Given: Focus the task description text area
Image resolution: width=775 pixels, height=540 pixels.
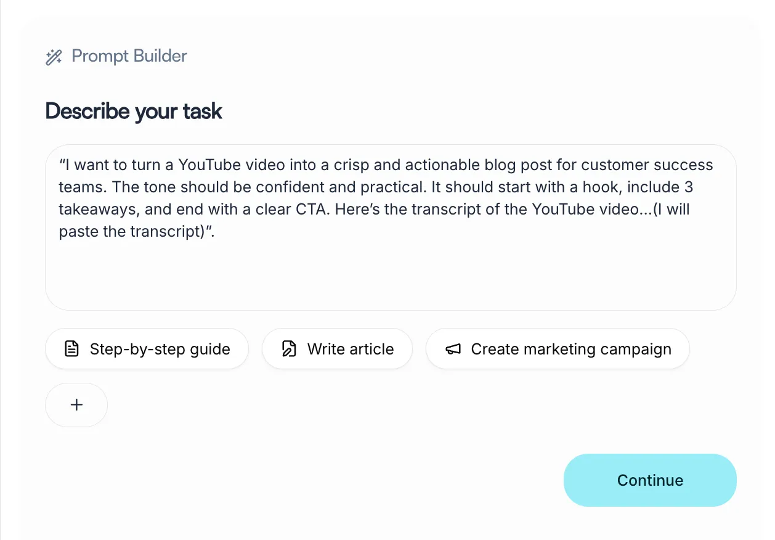Looking at the screenshot, I should pos(391,227).
